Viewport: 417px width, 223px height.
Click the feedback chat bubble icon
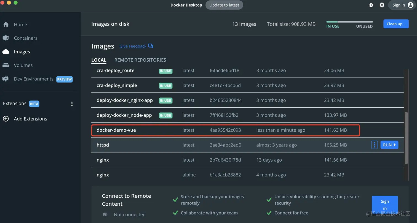[x=150, y=46]
